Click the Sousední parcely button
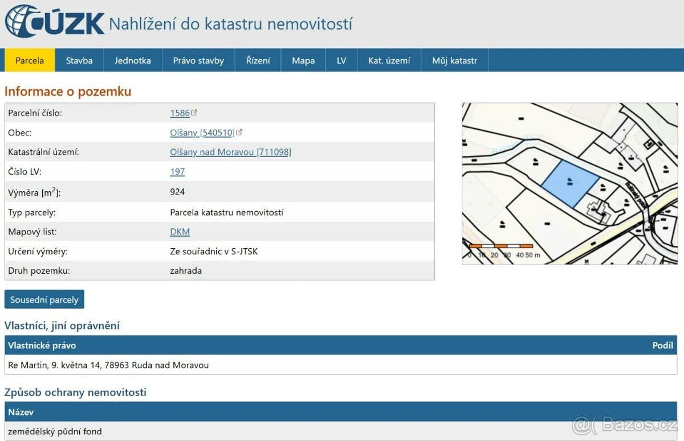 pos(44,299)
